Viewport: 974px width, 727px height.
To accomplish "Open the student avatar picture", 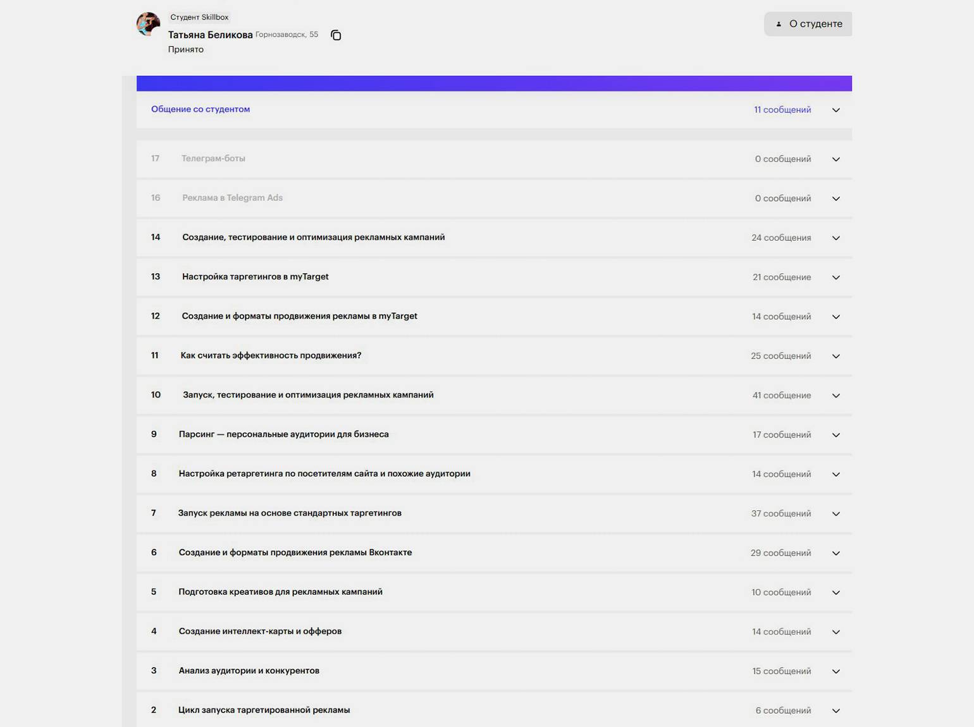I will (x=148, y=24).
